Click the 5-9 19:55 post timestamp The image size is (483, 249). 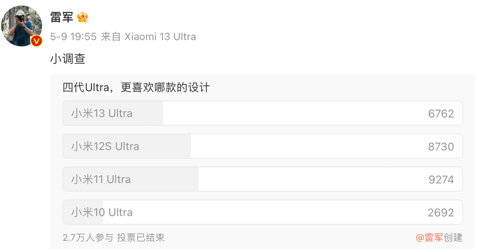click(x=73, y=37)
